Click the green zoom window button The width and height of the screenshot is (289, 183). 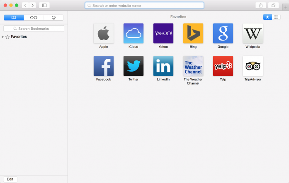17,5
